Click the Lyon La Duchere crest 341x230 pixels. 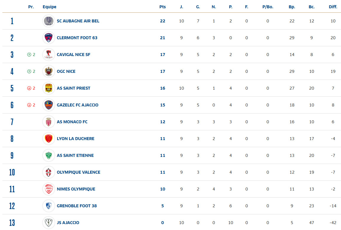[x=48, y=139]
